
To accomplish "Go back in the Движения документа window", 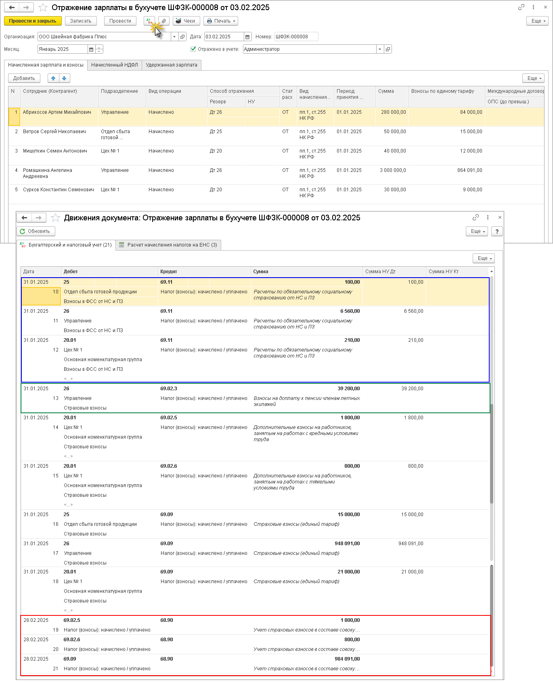I will click(x=24, y=218).
